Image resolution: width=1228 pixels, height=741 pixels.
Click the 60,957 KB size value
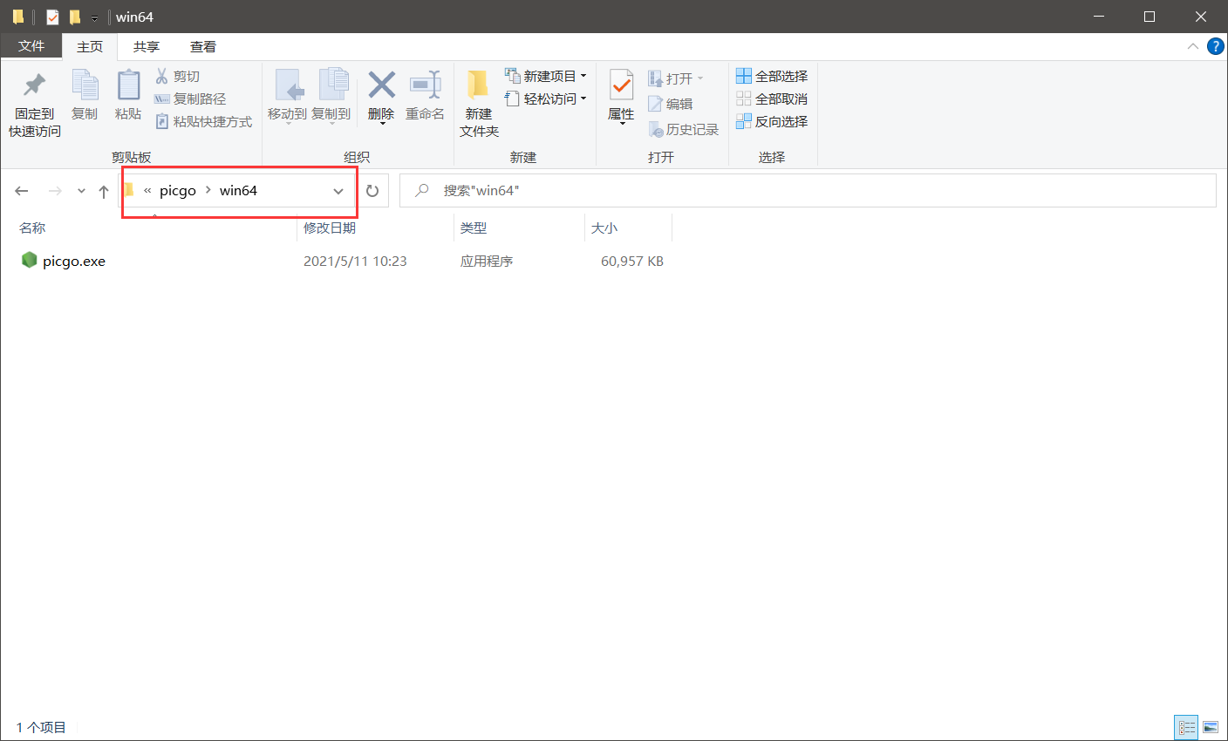(x=632, y=262)
